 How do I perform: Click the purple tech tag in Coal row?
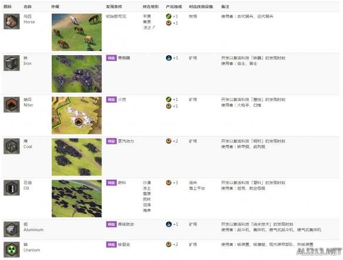(112, 141)
